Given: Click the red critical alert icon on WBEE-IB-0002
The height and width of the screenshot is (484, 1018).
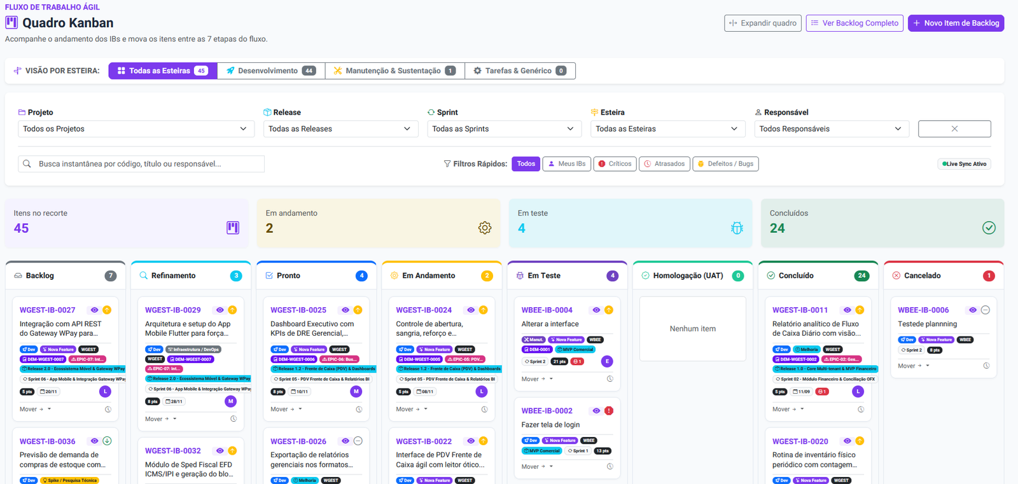Looking at the screenshot, I should click(x=609, y=411).
